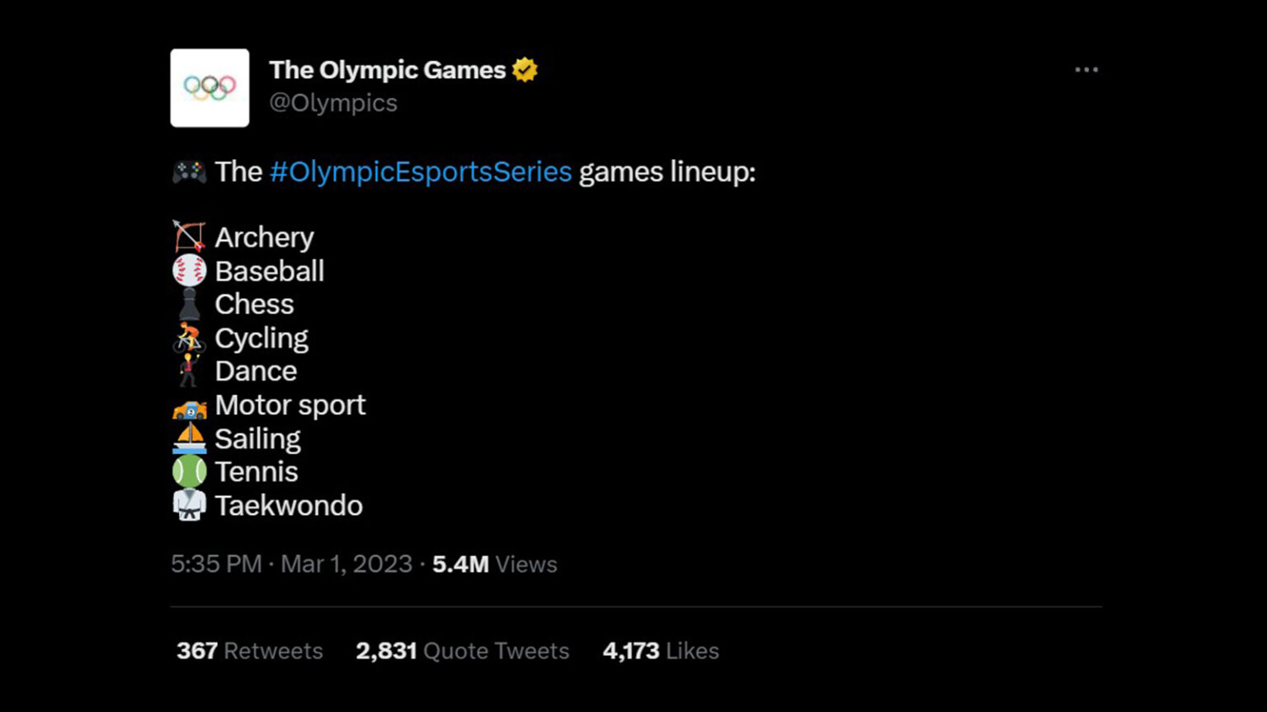Click the gold verified badge icon

525,70
